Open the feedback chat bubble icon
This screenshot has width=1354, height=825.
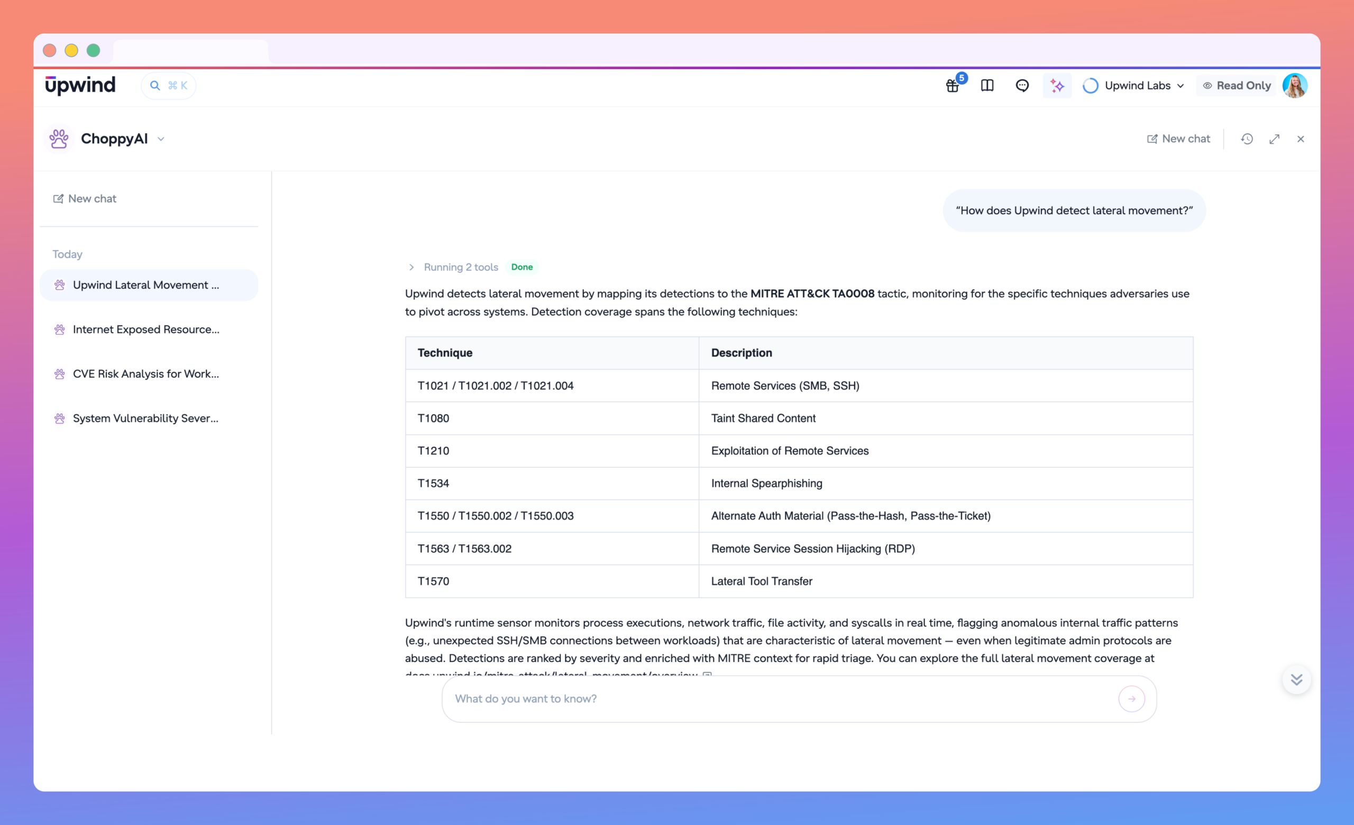(1022, 86)
